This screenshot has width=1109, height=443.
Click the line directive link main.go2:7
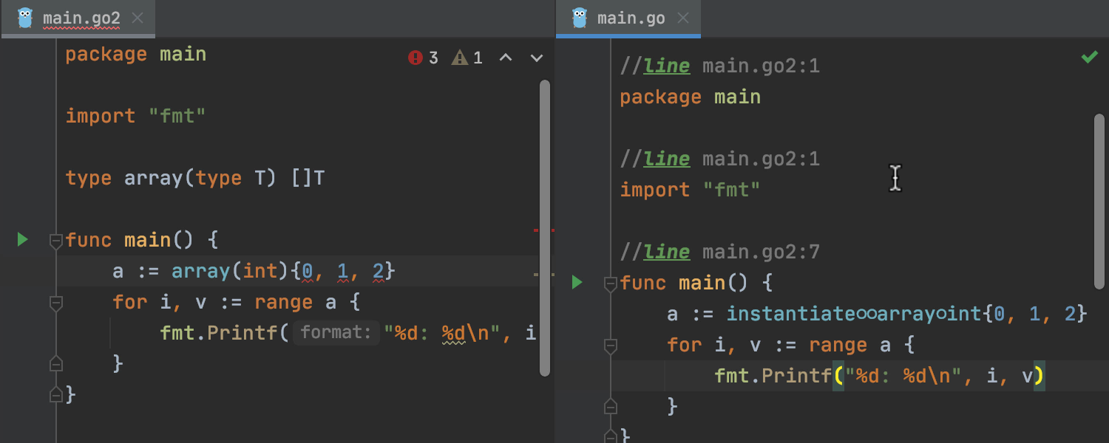(761, 252)
